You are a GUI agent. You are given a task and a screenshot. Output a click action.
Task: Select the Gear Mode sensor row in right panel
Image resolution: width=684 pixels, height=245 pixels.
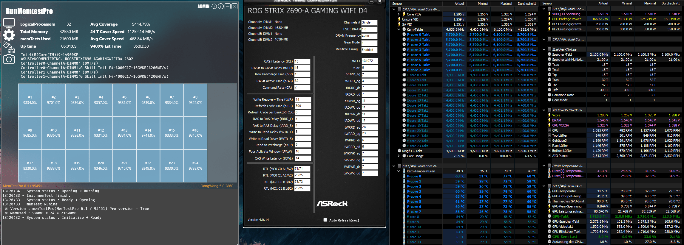611,100
